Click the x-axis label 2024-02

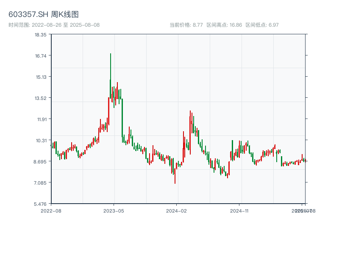(176, 211)
